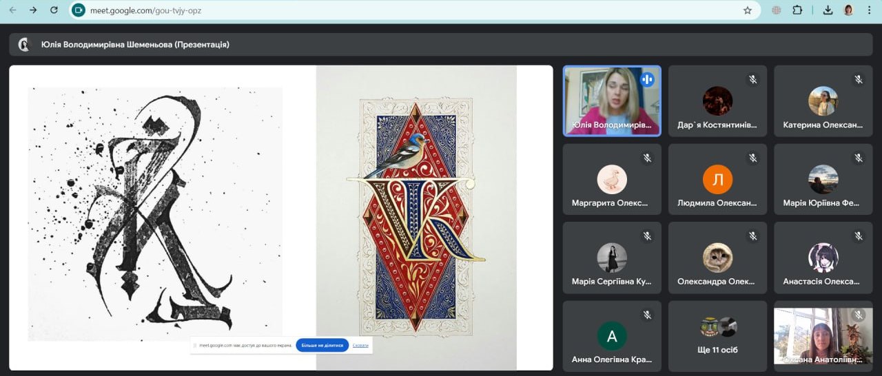Open the browser extensions puzzle icon
The width and height of the screenshot is (882, 376).
coord(797,10)
